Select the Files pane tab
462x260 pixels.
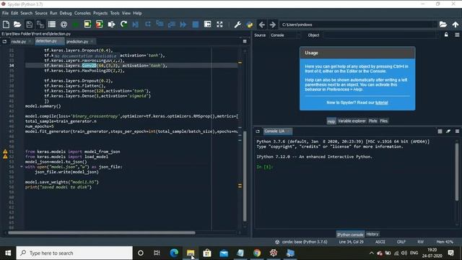point(383,121)
